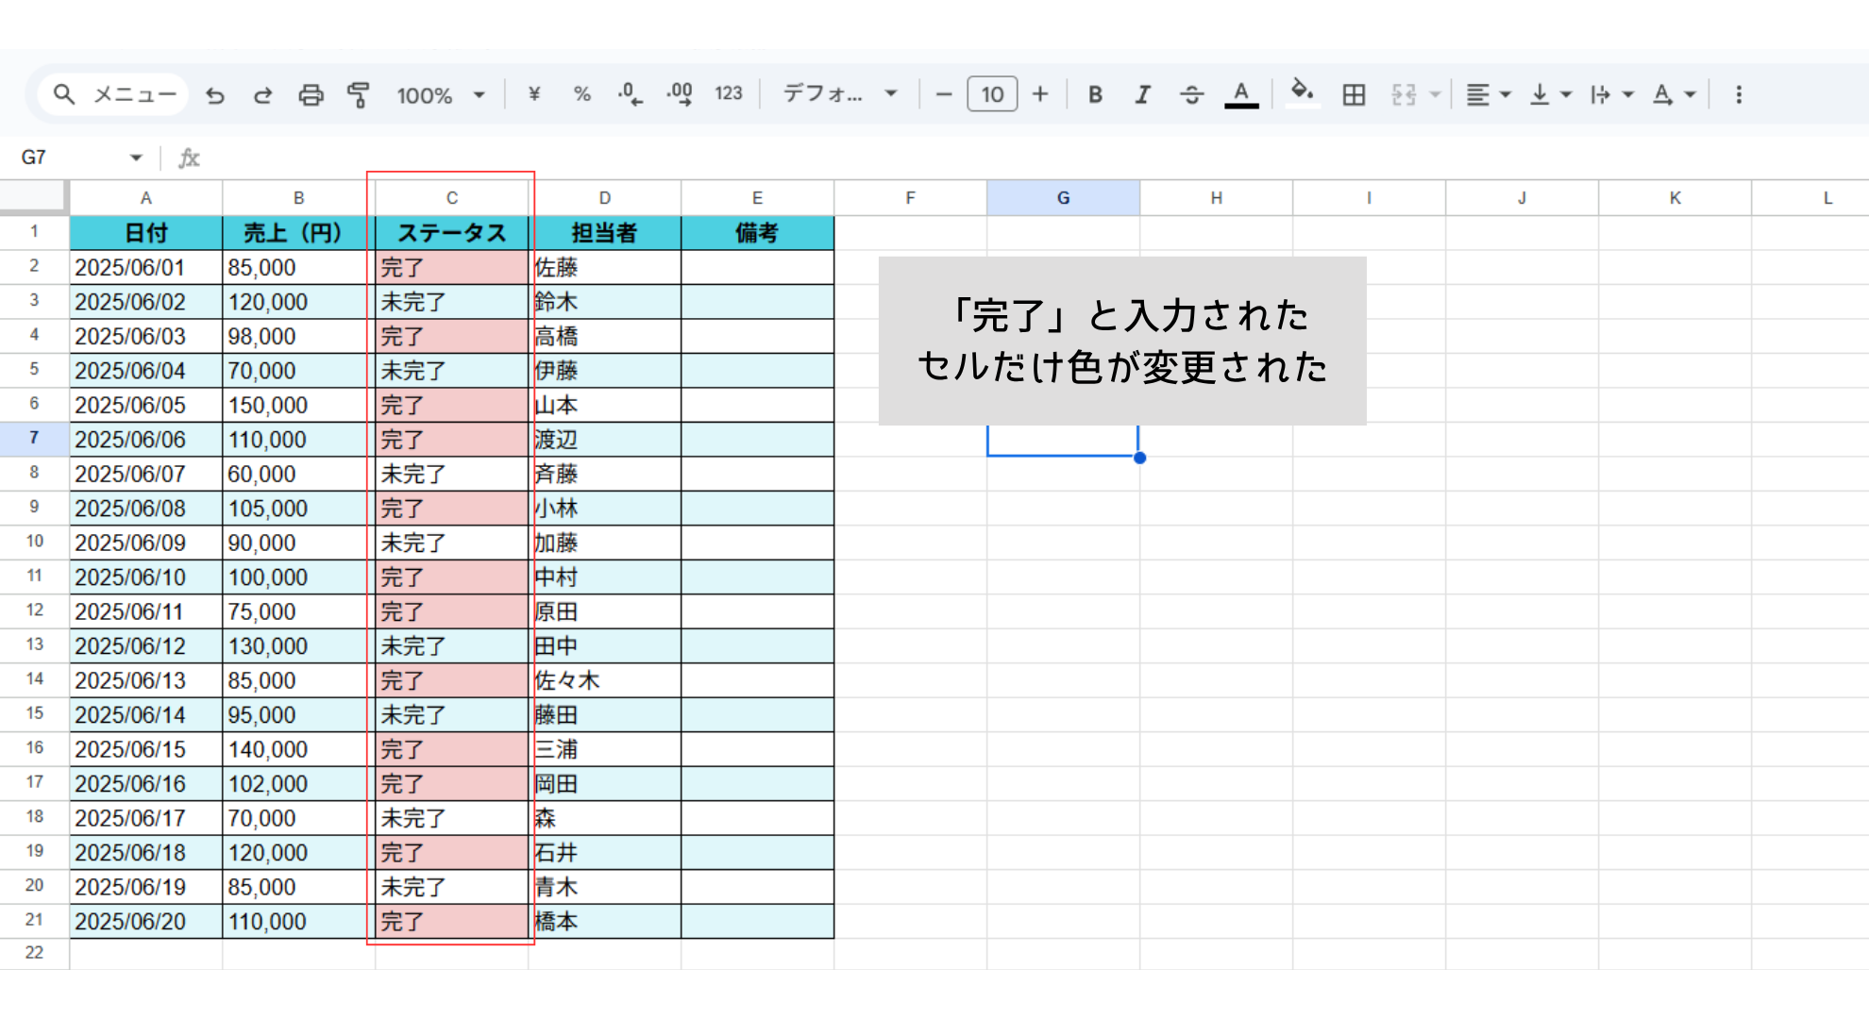Expand the merge cells dropdown arrow
This screenshot has height=1019, width=1869.
(x=1435, y=94)
